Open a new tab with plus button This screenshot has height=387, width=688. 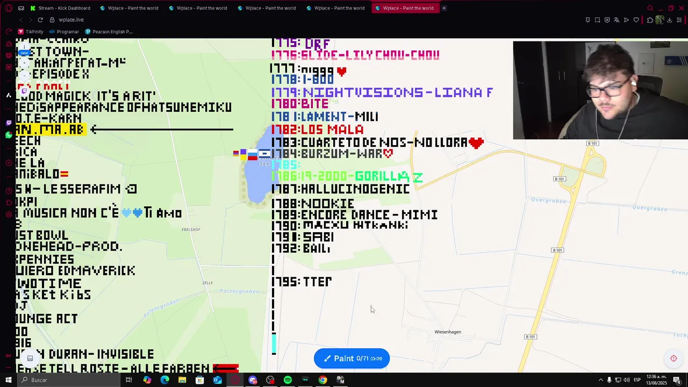pos(444,8)
